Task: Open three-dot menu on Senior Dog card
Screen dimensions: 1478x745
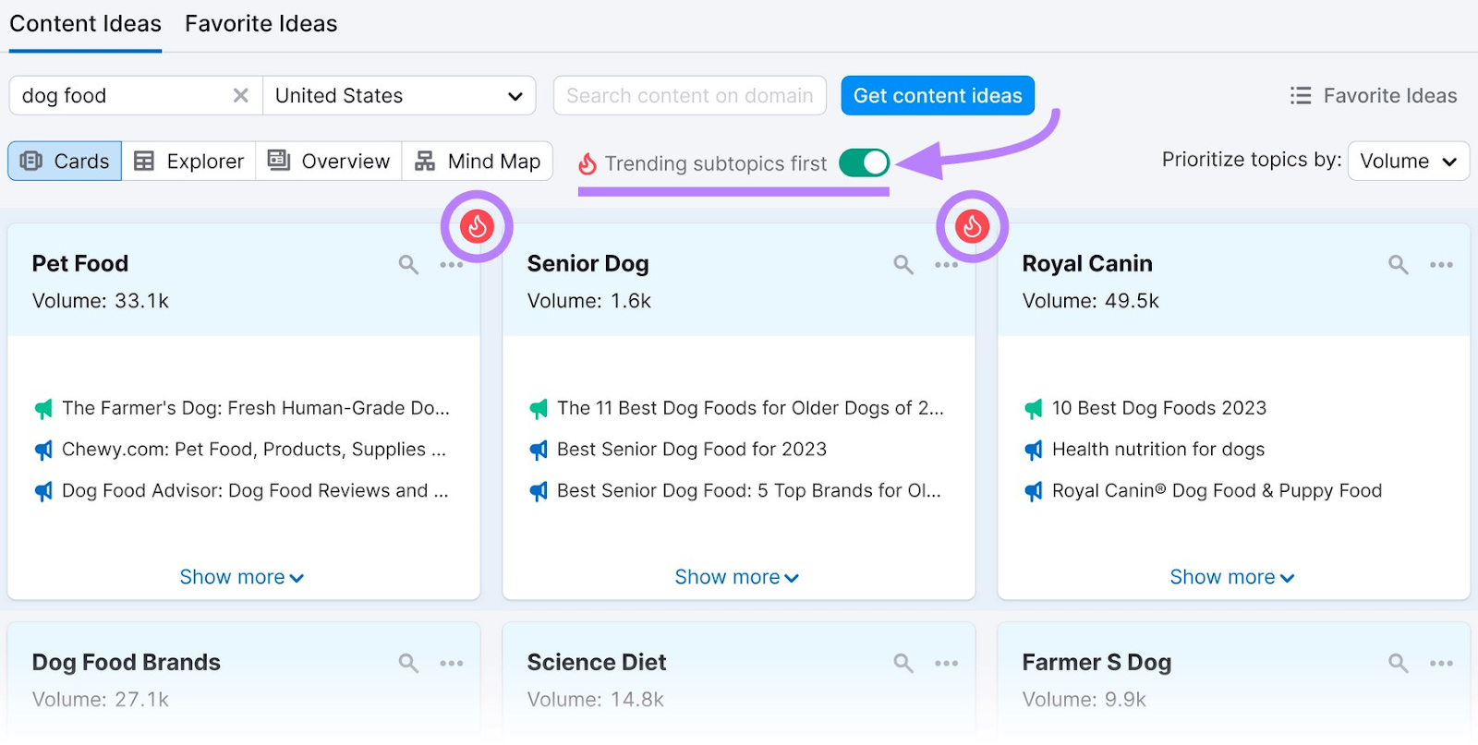Action: pyautogui.click(x=946, y=265)
